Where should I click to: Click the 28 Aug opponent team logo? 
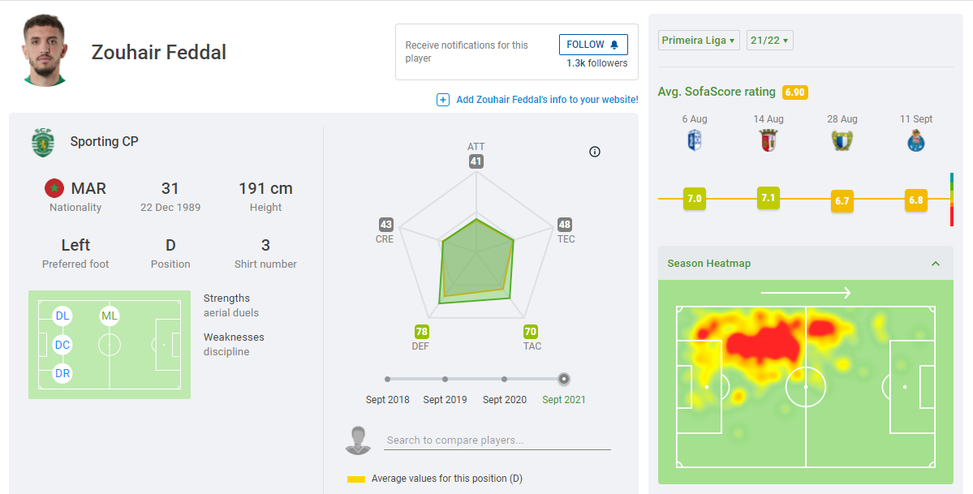842,141
